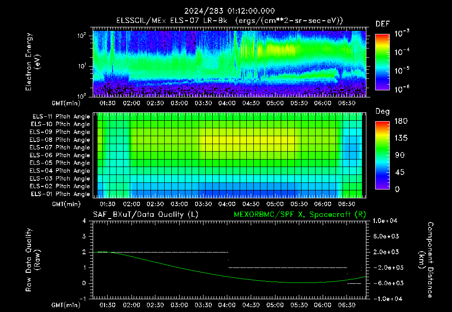Click the 6.0e+03 distance axis label
452x312 pixels.
tap(386, 236)
